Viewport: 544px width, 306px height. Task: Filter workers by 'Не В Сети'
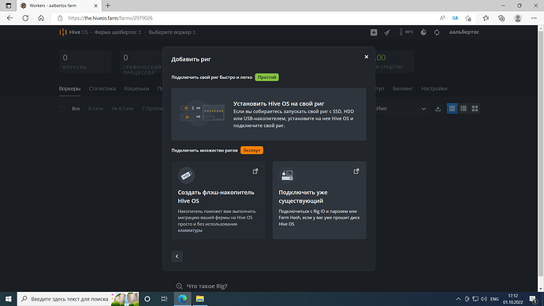click(122, 109)
